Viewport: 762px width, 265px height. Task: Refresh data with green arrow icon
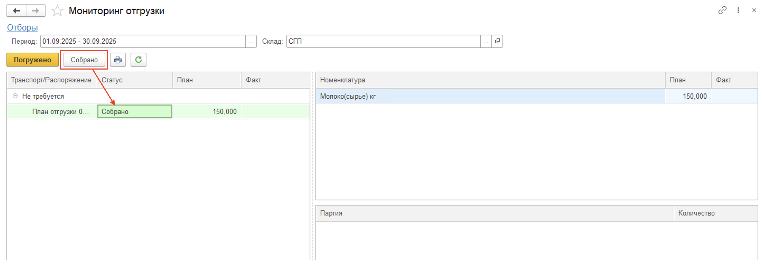(138, 60)
